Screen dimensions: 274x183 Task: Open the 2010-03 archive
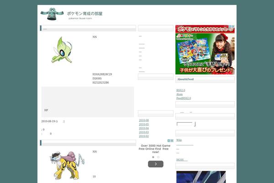[144, 132]
